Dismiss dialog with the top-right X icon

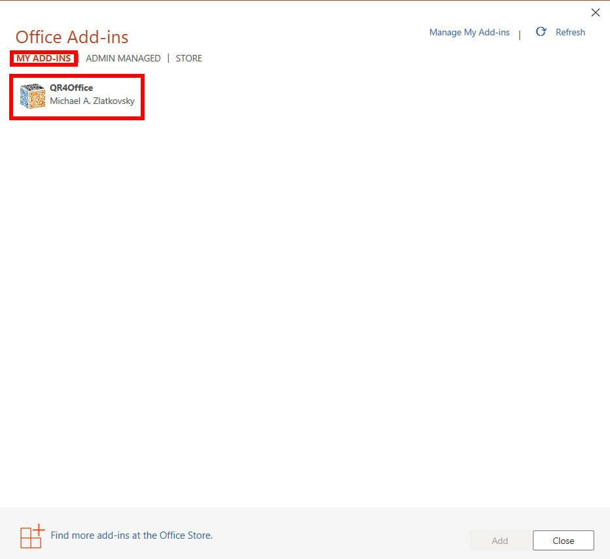point(595,12)
